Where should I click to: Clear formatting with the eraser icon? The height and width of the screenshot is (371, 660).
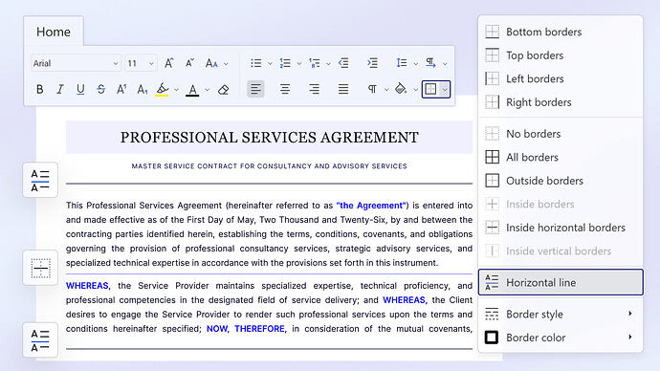pyautogui.click(x=224, y=89)
